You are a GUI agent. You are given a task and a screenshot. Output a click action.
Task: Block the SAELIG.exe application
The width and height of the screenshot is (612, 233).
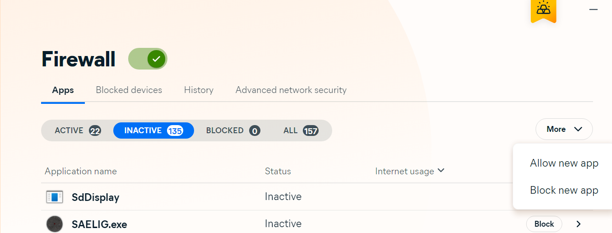click(x=544, y=224)
